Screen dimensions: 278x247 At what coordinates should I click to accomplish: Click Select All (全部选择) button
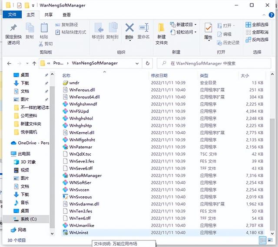(x=257, y=25)
